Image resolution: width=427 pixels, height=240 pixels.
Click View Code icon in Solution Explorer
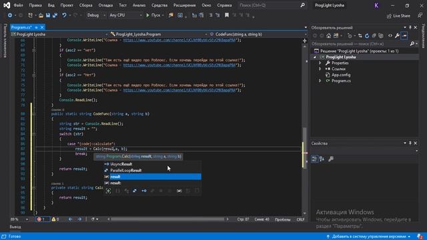point(390,35)
